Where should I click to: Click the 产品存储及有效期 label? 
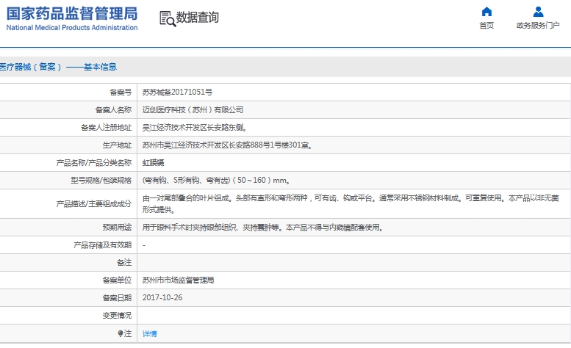pyautogui.click(x=102, y=245)
